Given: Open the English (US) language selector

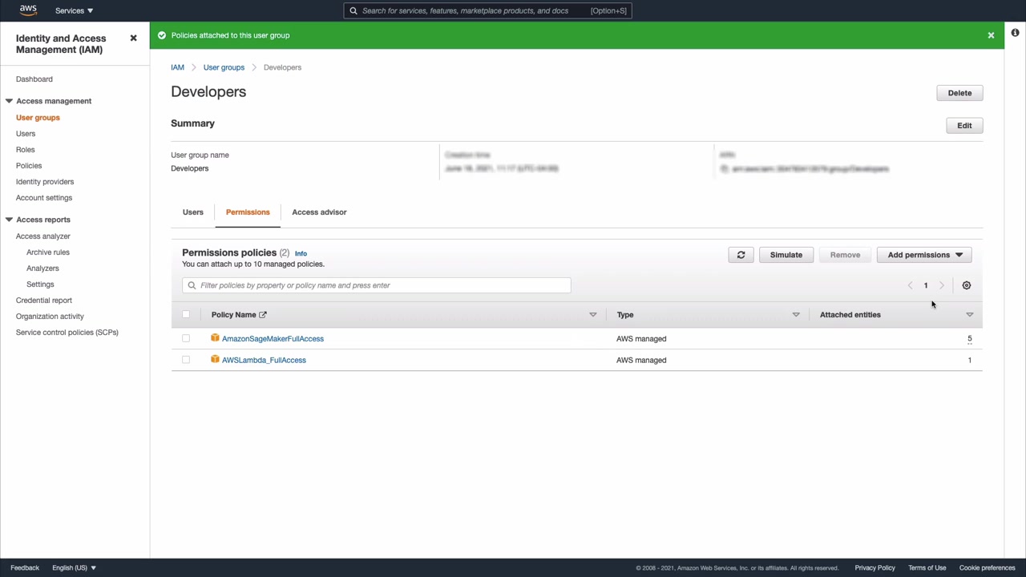Looking at the screenshot, I should 74,567.
